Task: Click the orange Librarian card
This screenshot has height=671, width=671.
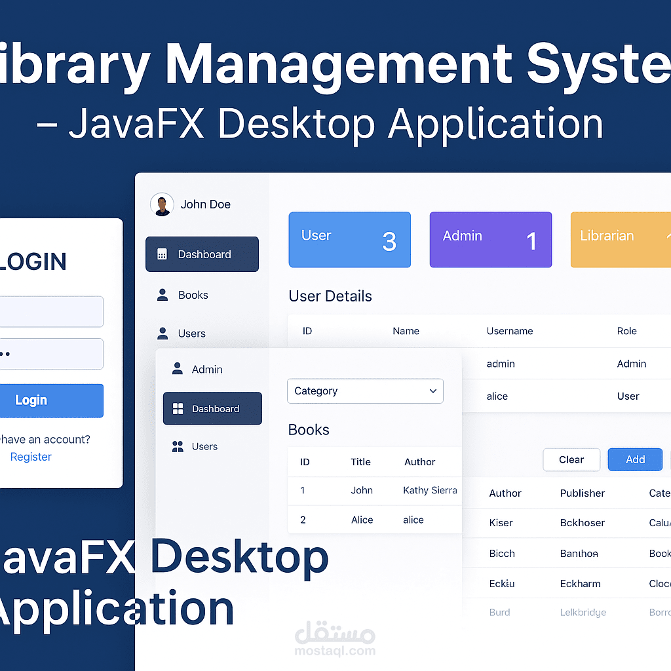Action: pos(621,240)
